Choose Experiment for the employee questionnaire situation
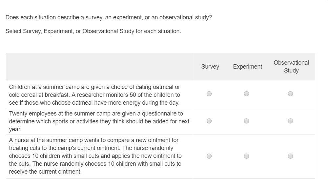328x190 pixels. (247, 121)
